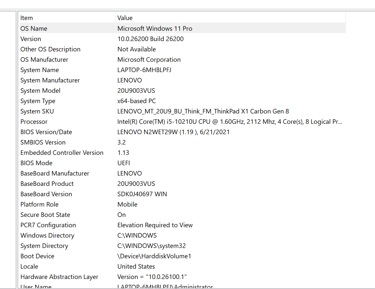
Task: Select the Hardware Abstraction Layer row
Action: 182,277
